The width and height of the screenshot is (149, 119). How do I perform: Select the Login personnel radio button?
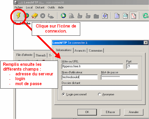(x=63, y=94)
